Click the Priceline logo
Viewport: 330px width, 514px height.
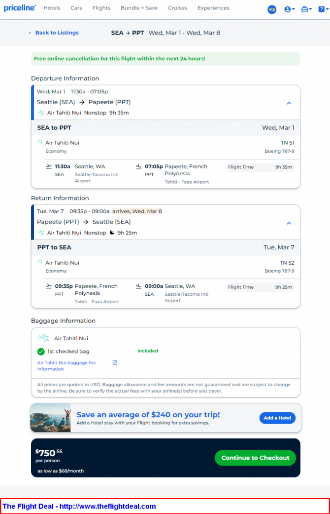[x=20, y=8]
